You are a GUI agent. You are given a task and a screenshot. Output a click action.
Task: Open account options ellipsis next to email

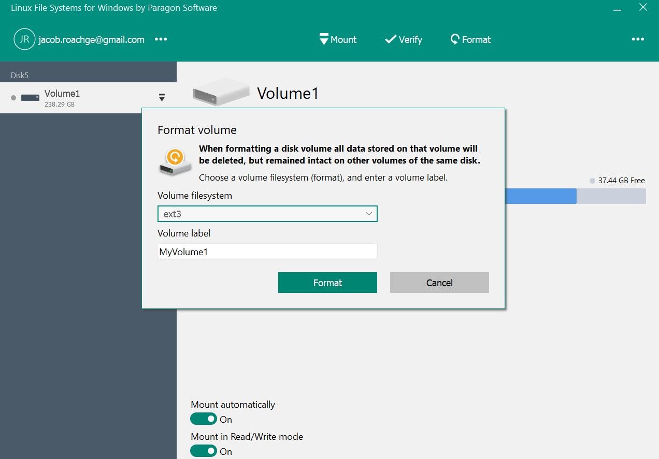tap(161, 39)
